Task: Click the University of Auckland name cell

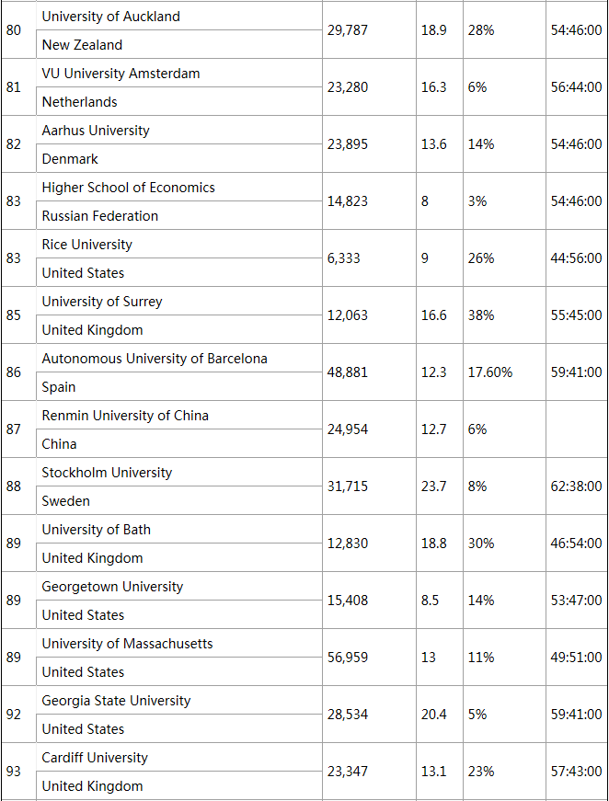Action: 111,17
